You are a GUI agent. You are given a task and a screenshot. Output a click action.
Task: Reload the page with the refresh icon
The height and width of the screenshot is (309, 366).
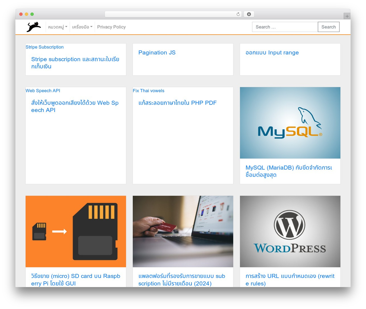click(238, 14)
